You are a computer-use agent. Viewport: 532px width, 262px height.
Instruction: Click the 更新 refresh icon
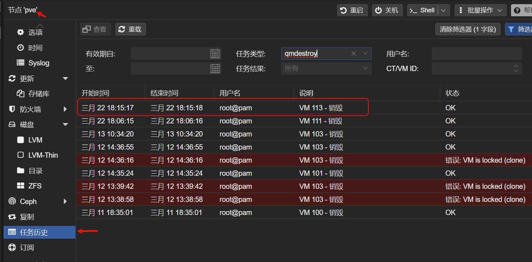[12, 78]
